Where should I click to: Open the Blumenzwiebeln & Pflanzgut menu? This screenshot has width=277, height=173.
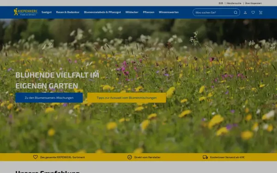(102, 12)
